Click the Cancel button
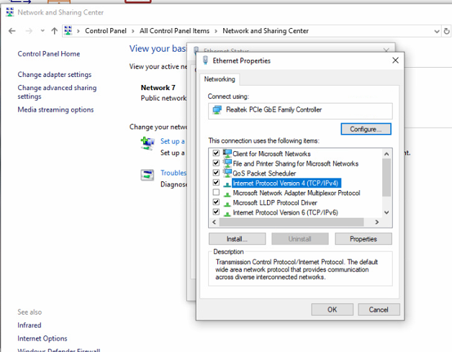This screenshot has width=452, height=352. tap(379, 310)
